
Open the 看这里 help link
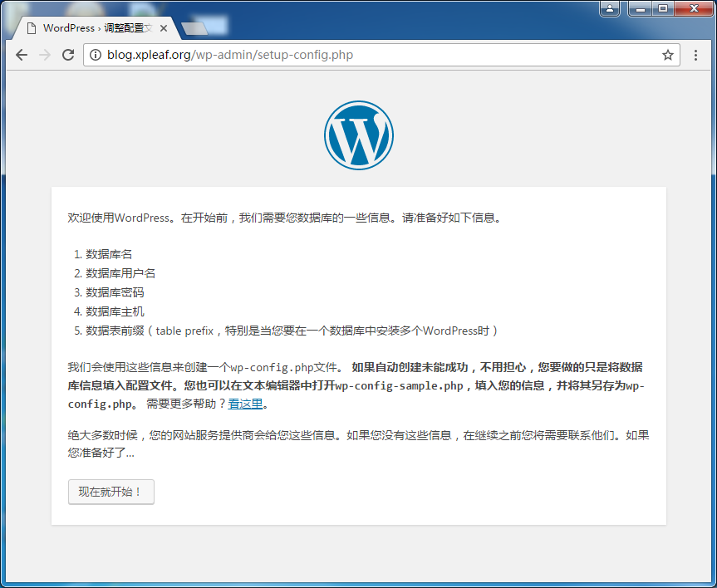coord(245,404)
